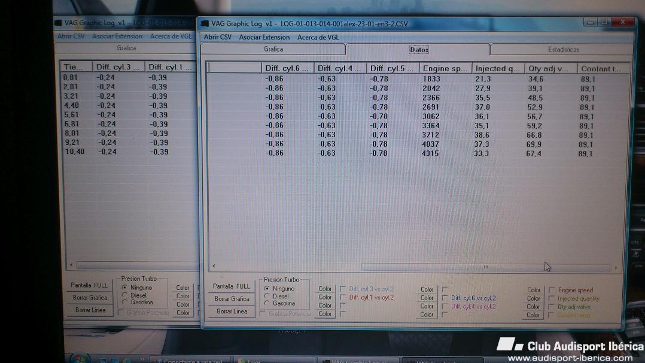
Task: Click the Color button for Diff. cyl.3 vs cyl.2
Action: (324, 289)
